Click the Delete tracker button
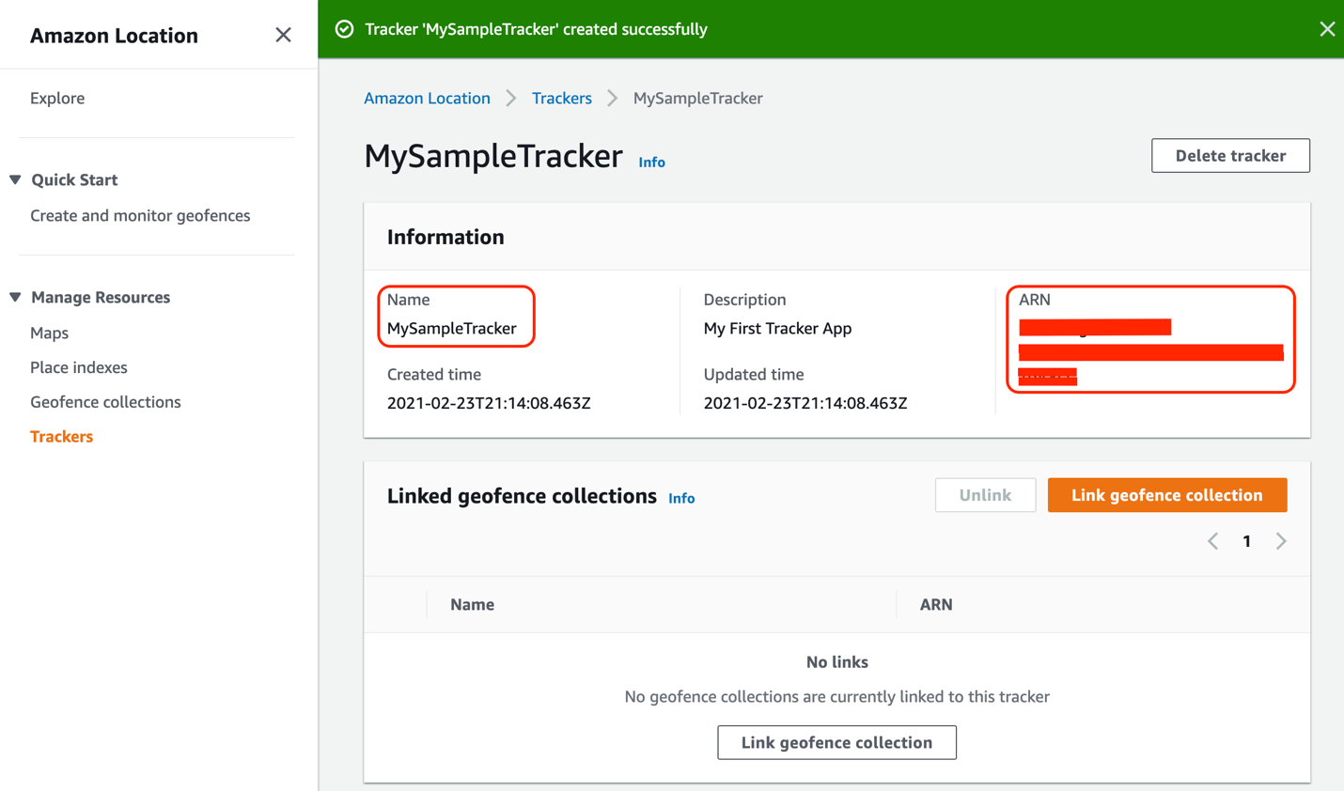Viewport: 1344px width, 791px height. tap(1230, 156)
